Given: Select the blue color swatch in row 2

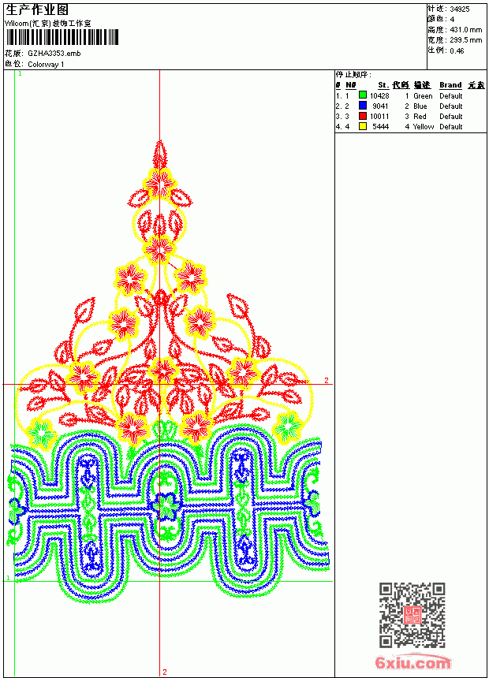Looking at the screenshot, I should point(363,106).
